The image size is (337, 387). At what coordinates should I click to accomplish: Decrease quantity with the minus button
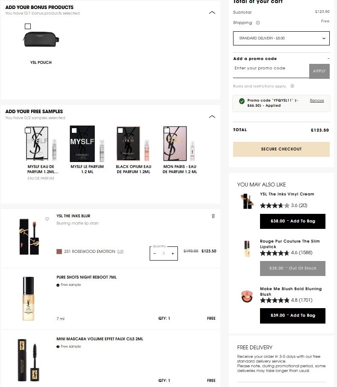(x=155, y=253)
